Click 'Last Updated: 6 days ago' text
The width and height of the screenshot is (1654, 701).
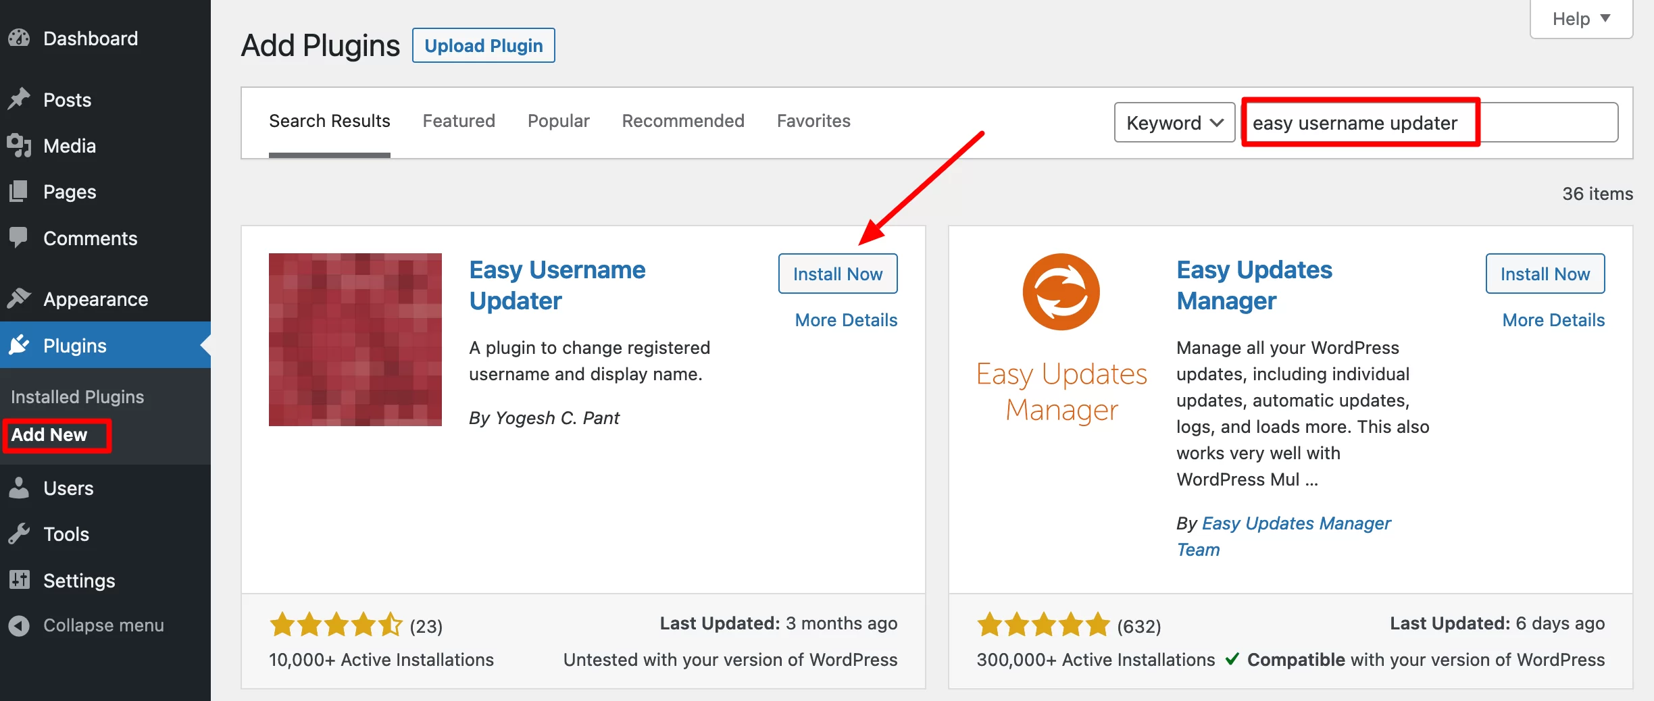pyautogui.click(x=1497, y=623)
